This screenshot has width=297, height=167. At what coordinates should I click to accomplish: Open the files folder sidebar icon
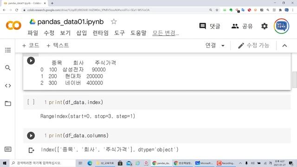pyautogui.click(x=8, y=103)
